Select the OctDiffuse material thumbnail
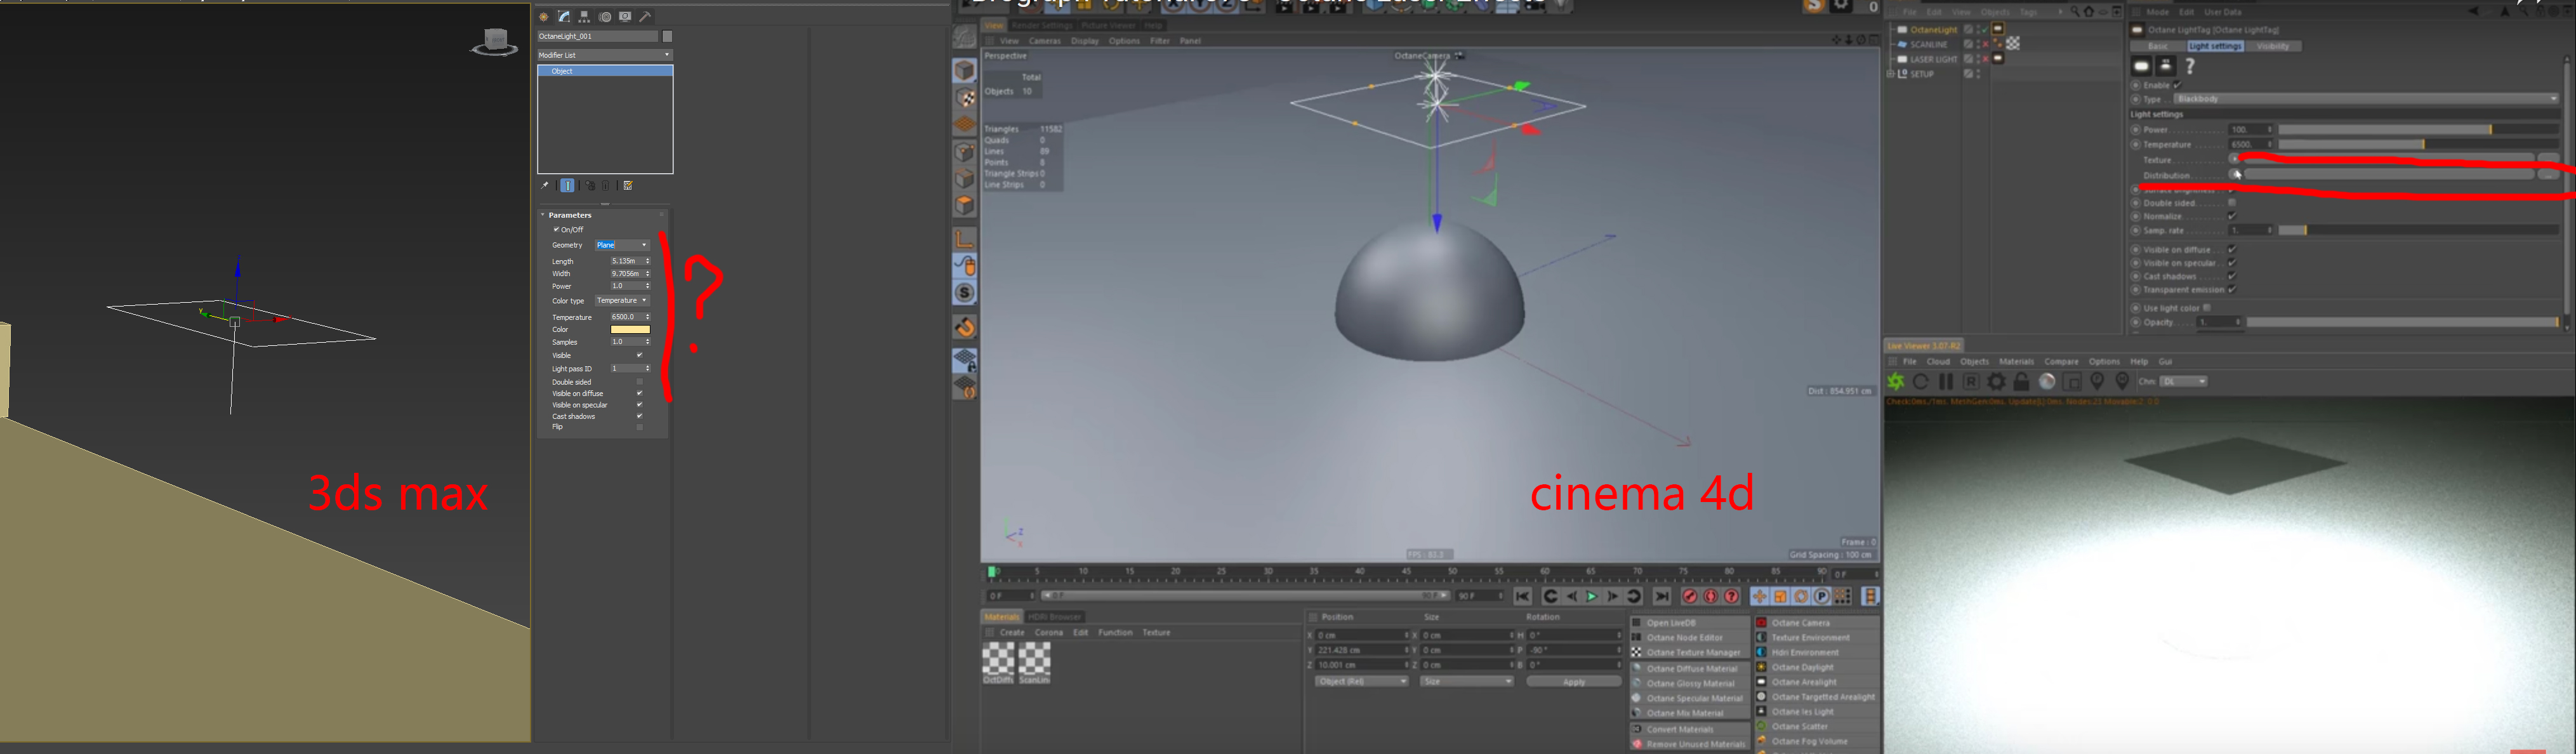2576x754 pixels. (998, 659)
